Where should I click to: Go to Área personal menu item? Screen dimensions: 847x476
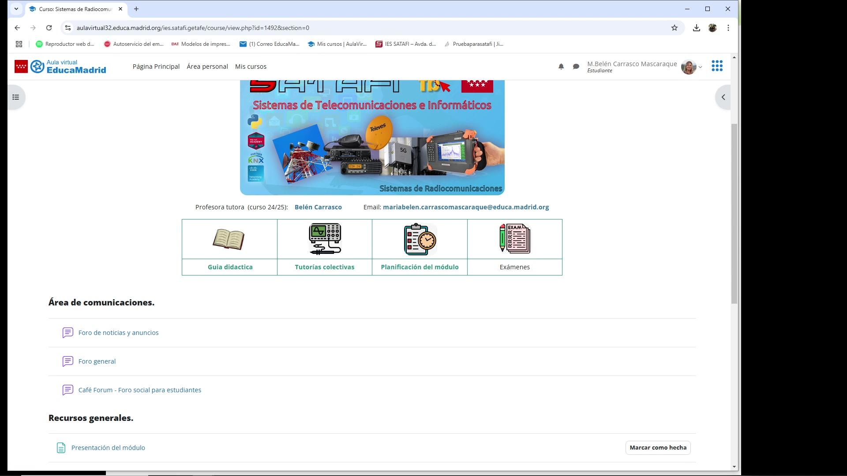(207, 67)
